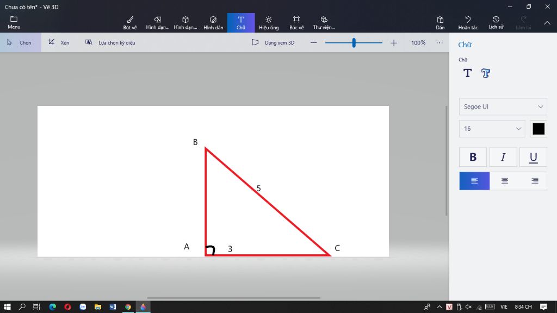Toggle Underline formatting
Image resolution: width=557 pixels, height=313 pixels.
[533, 157]
